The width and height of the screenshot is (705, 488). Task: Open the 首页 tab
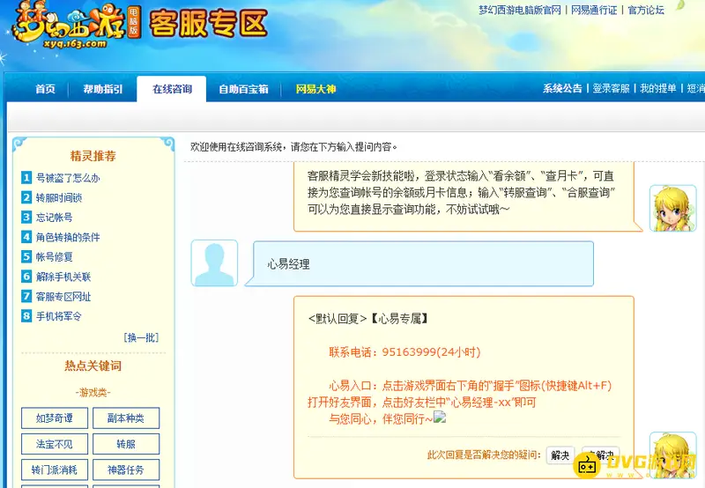46,89
